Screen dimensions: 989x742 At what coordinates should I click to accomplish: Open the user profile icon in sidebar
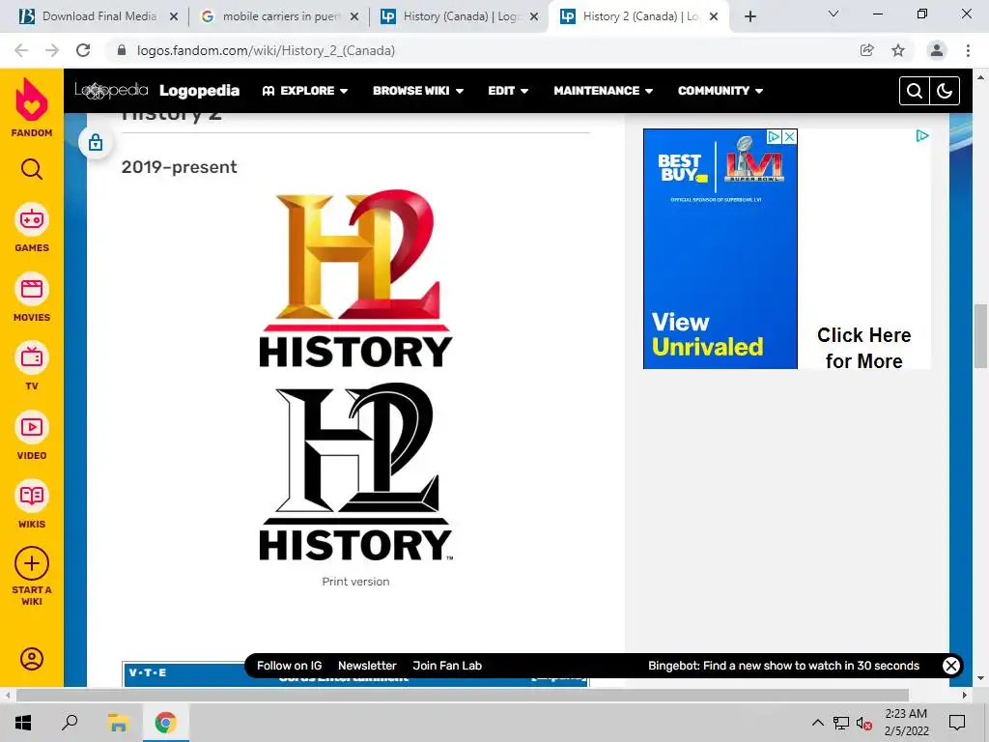[32, 659]
